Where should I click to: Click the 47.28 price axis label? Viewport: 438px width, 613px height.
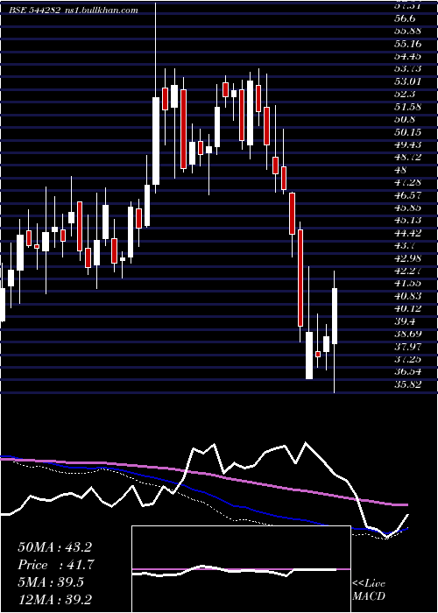point(407,182)
